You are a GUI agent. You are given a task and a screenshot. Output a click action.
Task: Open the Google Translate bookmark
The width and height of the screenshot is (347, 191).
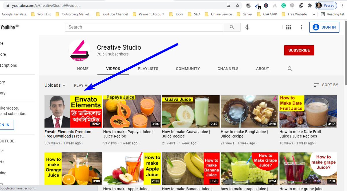14,14
